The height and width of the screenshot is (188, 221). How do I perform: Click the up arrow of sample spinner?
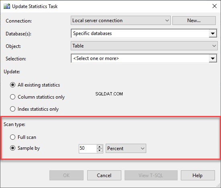[x=100, y=147]
